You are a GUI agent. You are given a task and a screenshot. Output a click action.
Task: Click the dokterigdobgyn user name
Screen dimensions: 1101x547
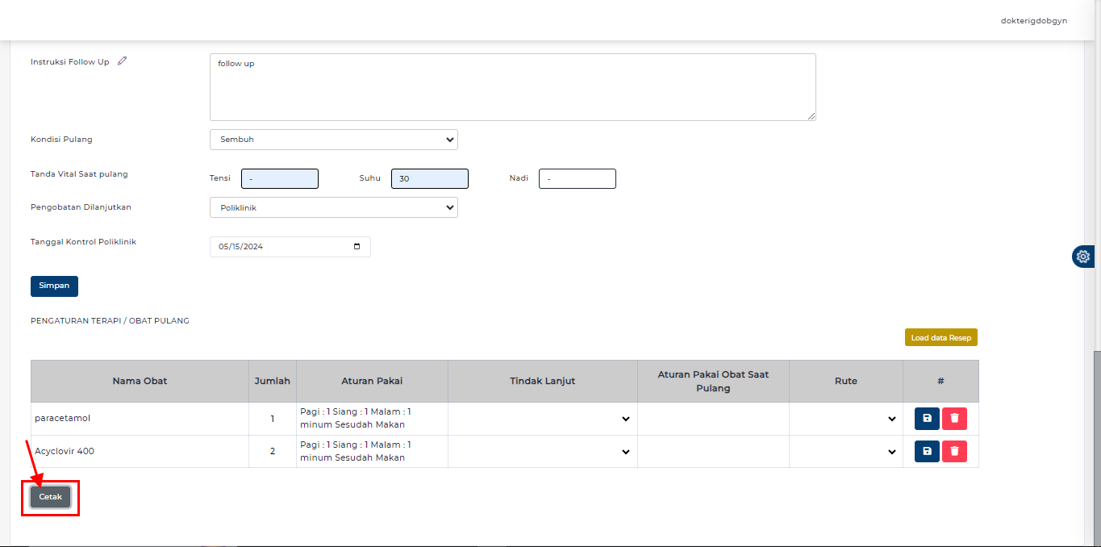(x=1033, y=21)
